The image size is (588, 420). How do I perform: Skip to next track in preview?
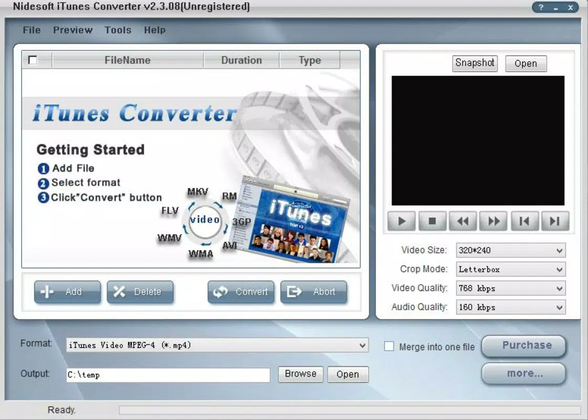pyautogui.click(x=555, y=221)
